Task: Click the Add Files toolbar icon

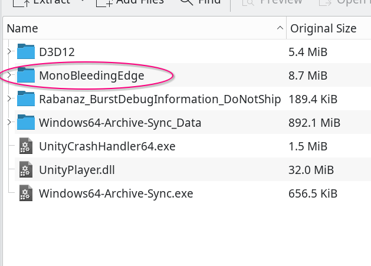Action: point(104,4)
